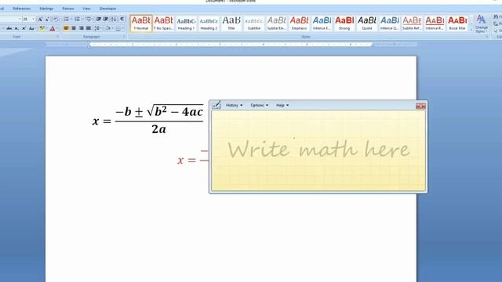Apply the Emphasis style

(x=299, y=23)
